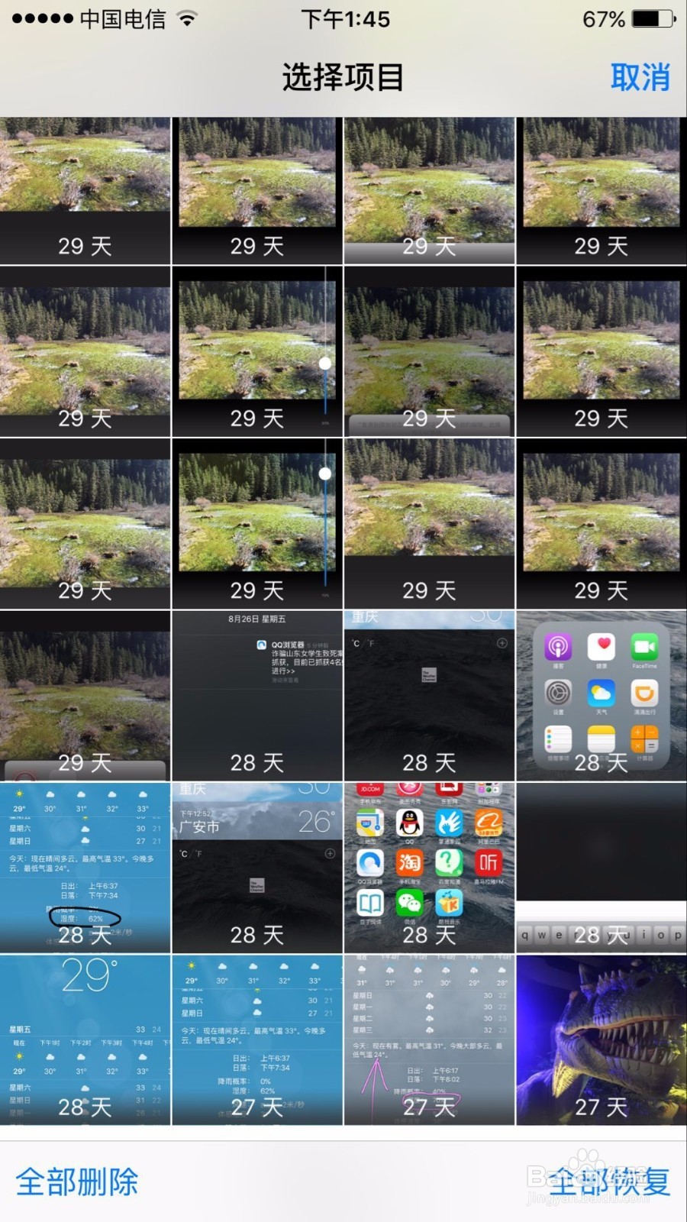Select the QQ浏览器 notification screenshot thumbnail
Screen dimensions: 687x1222
(257, 695)
